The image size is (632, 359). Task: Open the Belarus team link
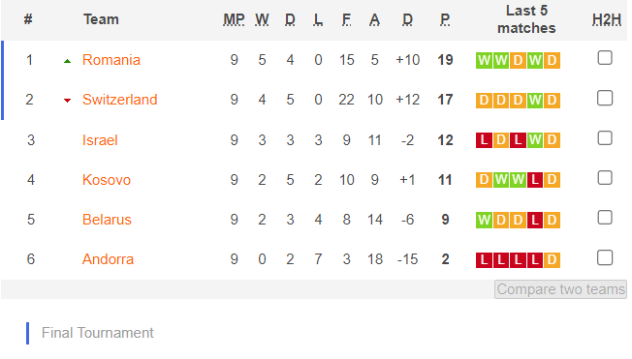(x=107, y=220)
